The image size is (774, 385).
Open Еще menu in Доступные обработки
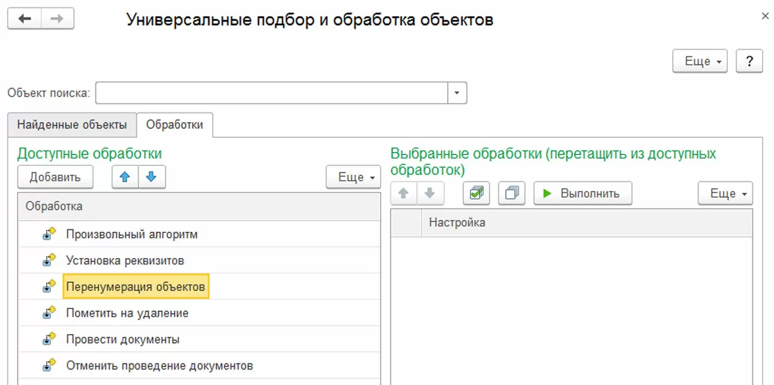click(354, 177)
